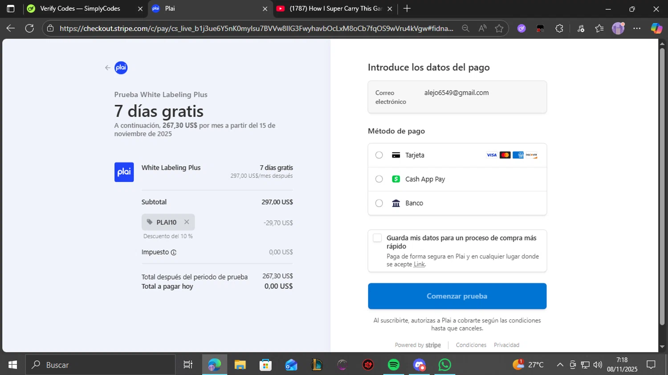668x375 pixels.
Task: Click the total 267,30 US$ after trial
Action: click(x=277, y=276)
